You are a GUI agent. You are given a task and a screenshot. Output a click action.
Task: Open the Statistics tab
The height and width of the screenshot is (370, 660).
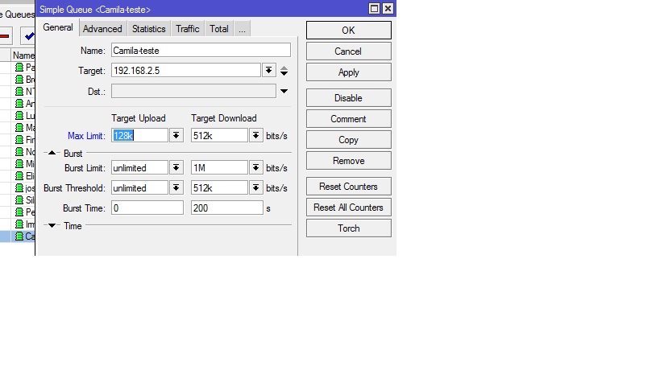click(148, 29)
